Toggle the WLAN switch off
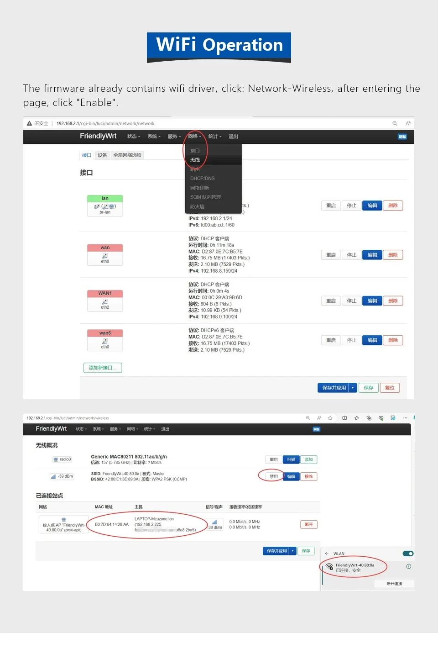 (408, 554)
